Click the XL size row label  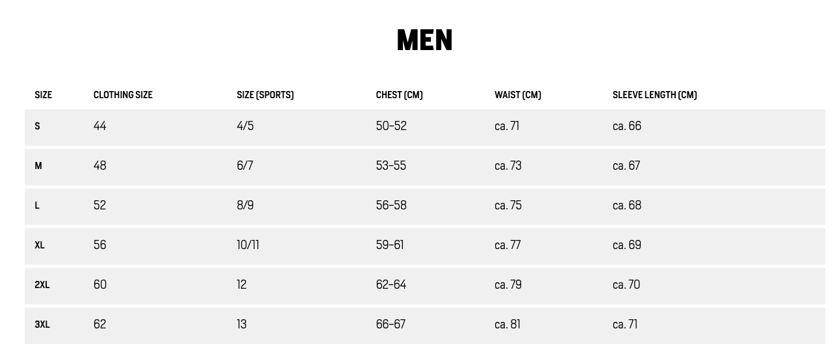[40, 245]
